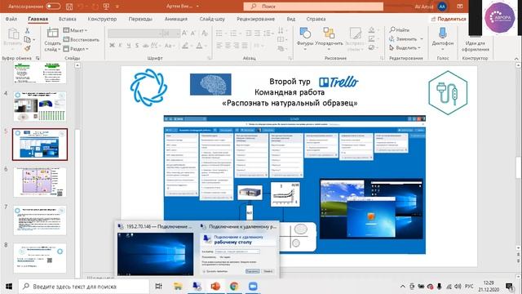Click the increase indent icon

[258, 33]
